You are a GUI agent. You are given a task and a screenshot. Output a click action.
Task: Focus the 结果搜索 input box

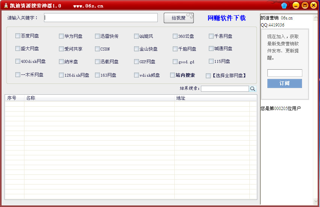[x=225, y=89]
